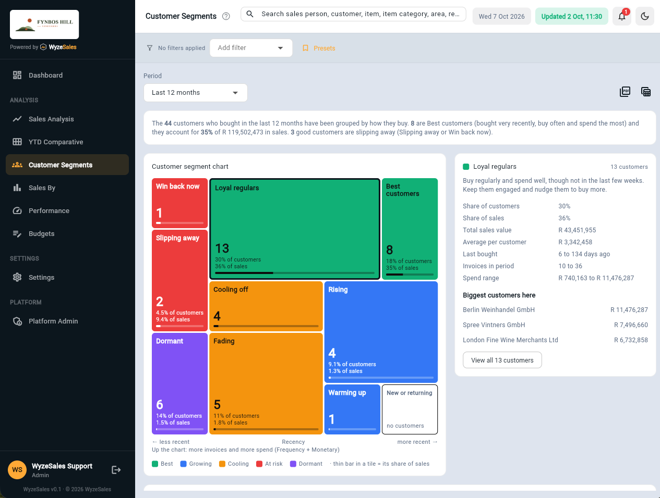
Task: Click the Sales By bar-chart icon
Action: click(x=17, y=188)
